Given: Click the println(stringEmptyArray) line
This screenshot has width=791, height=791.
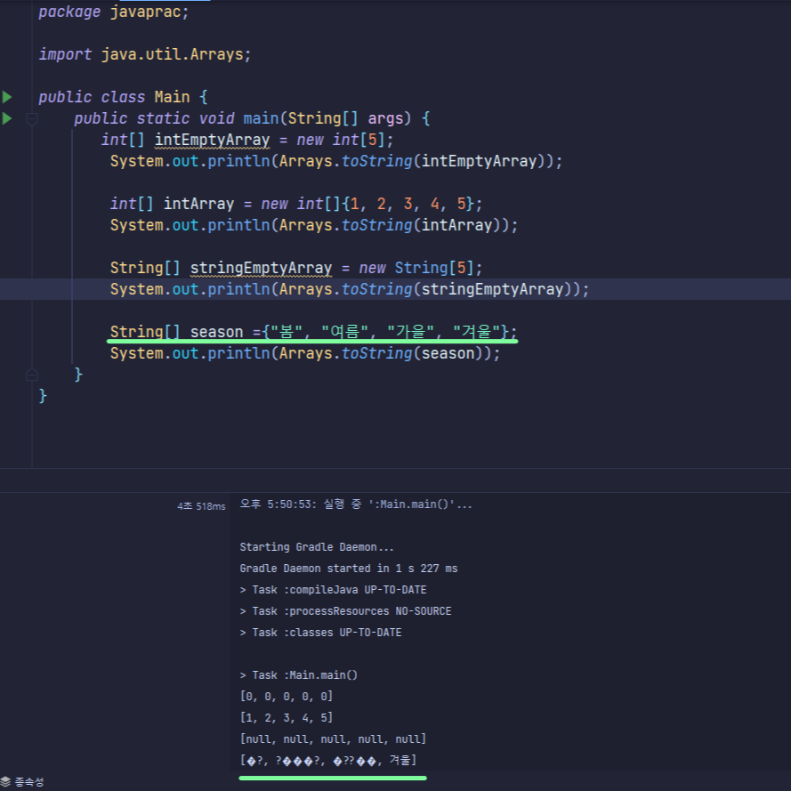Looking at the screenshot, I should click(350, 289).
